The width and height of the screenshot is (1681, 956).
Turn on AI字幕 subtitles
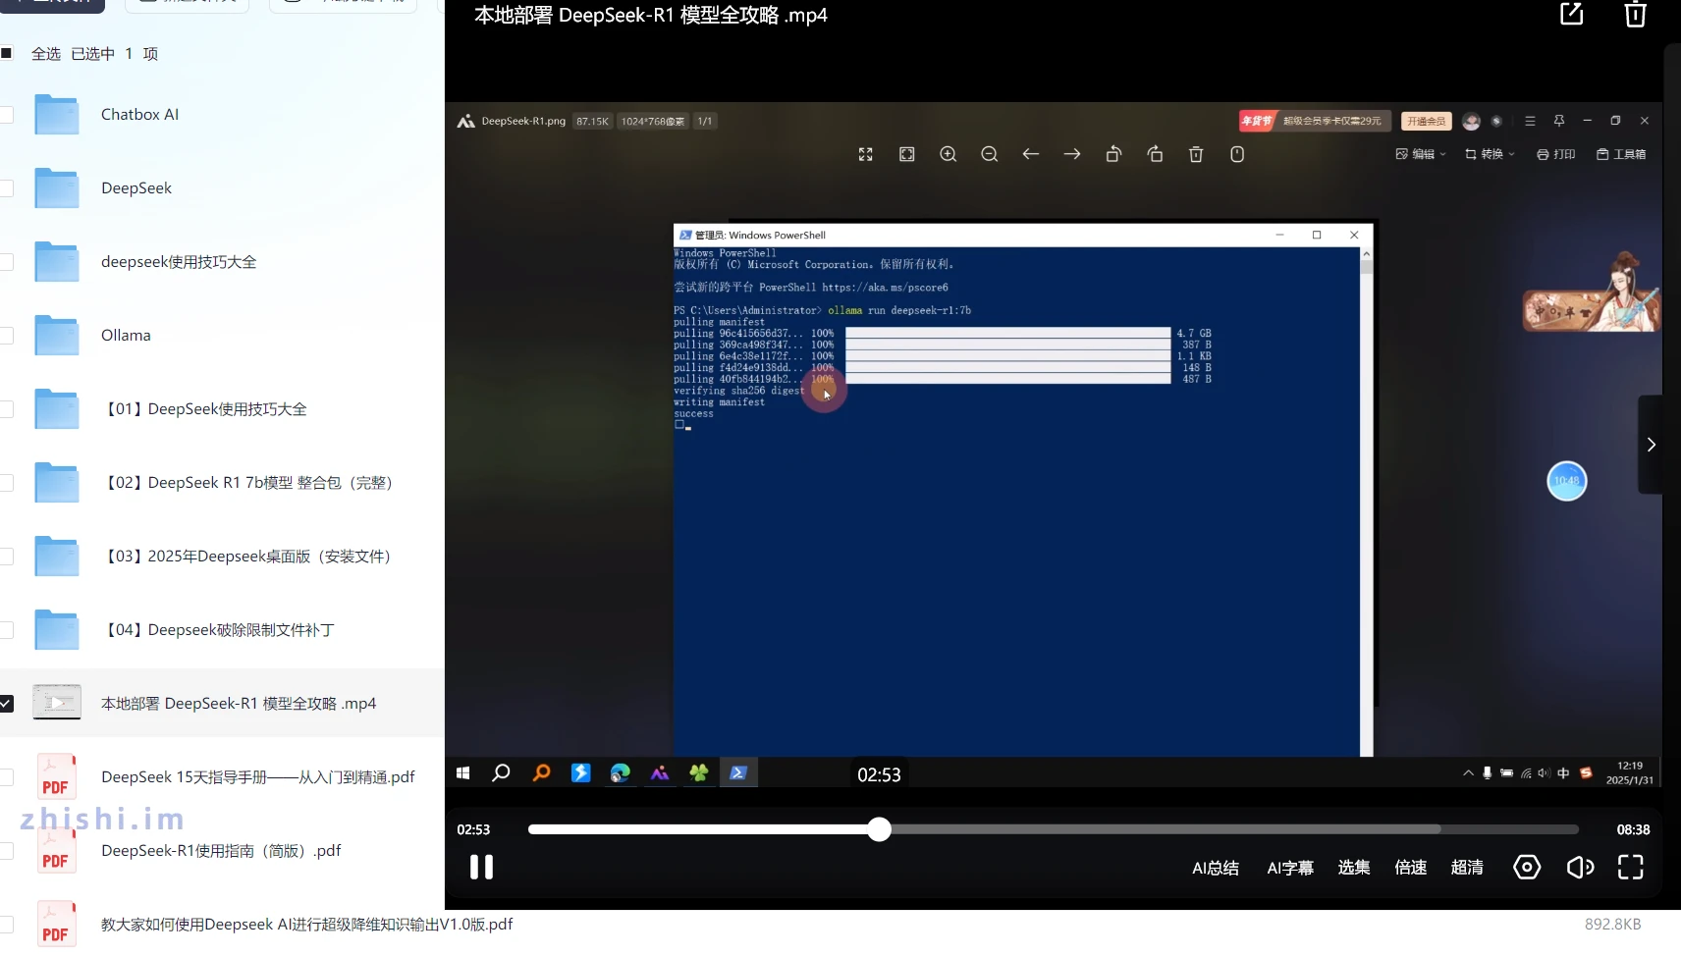click(x=1290, y=868)
